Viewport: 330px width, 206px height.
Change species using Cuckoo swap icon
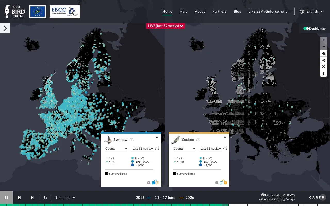coord(198,140)
